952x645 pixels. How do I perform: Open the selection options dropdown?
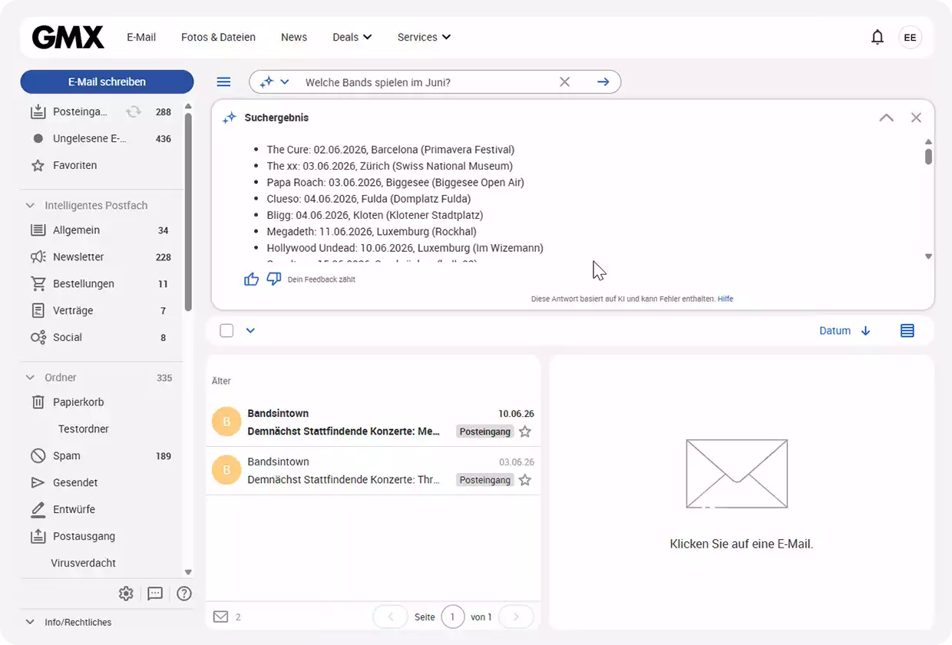coord(250,331)
